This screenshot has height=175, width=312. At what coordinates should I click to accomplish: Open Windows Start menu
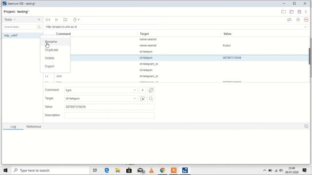tap(5, 171)
